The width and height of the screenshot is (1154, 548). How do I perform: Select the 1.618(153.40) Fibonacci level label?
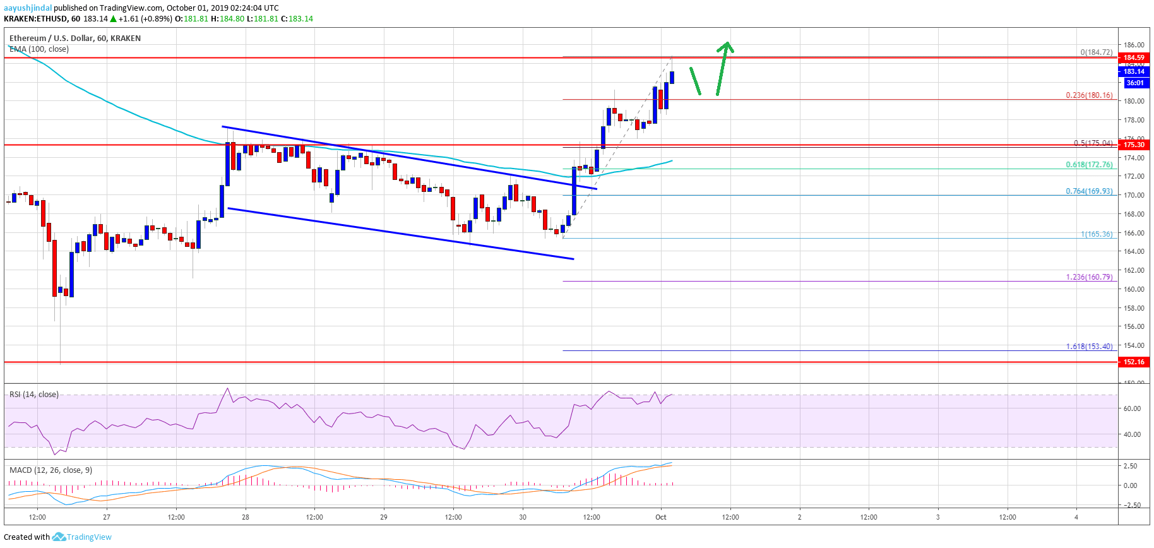[x=1089, y=347]
